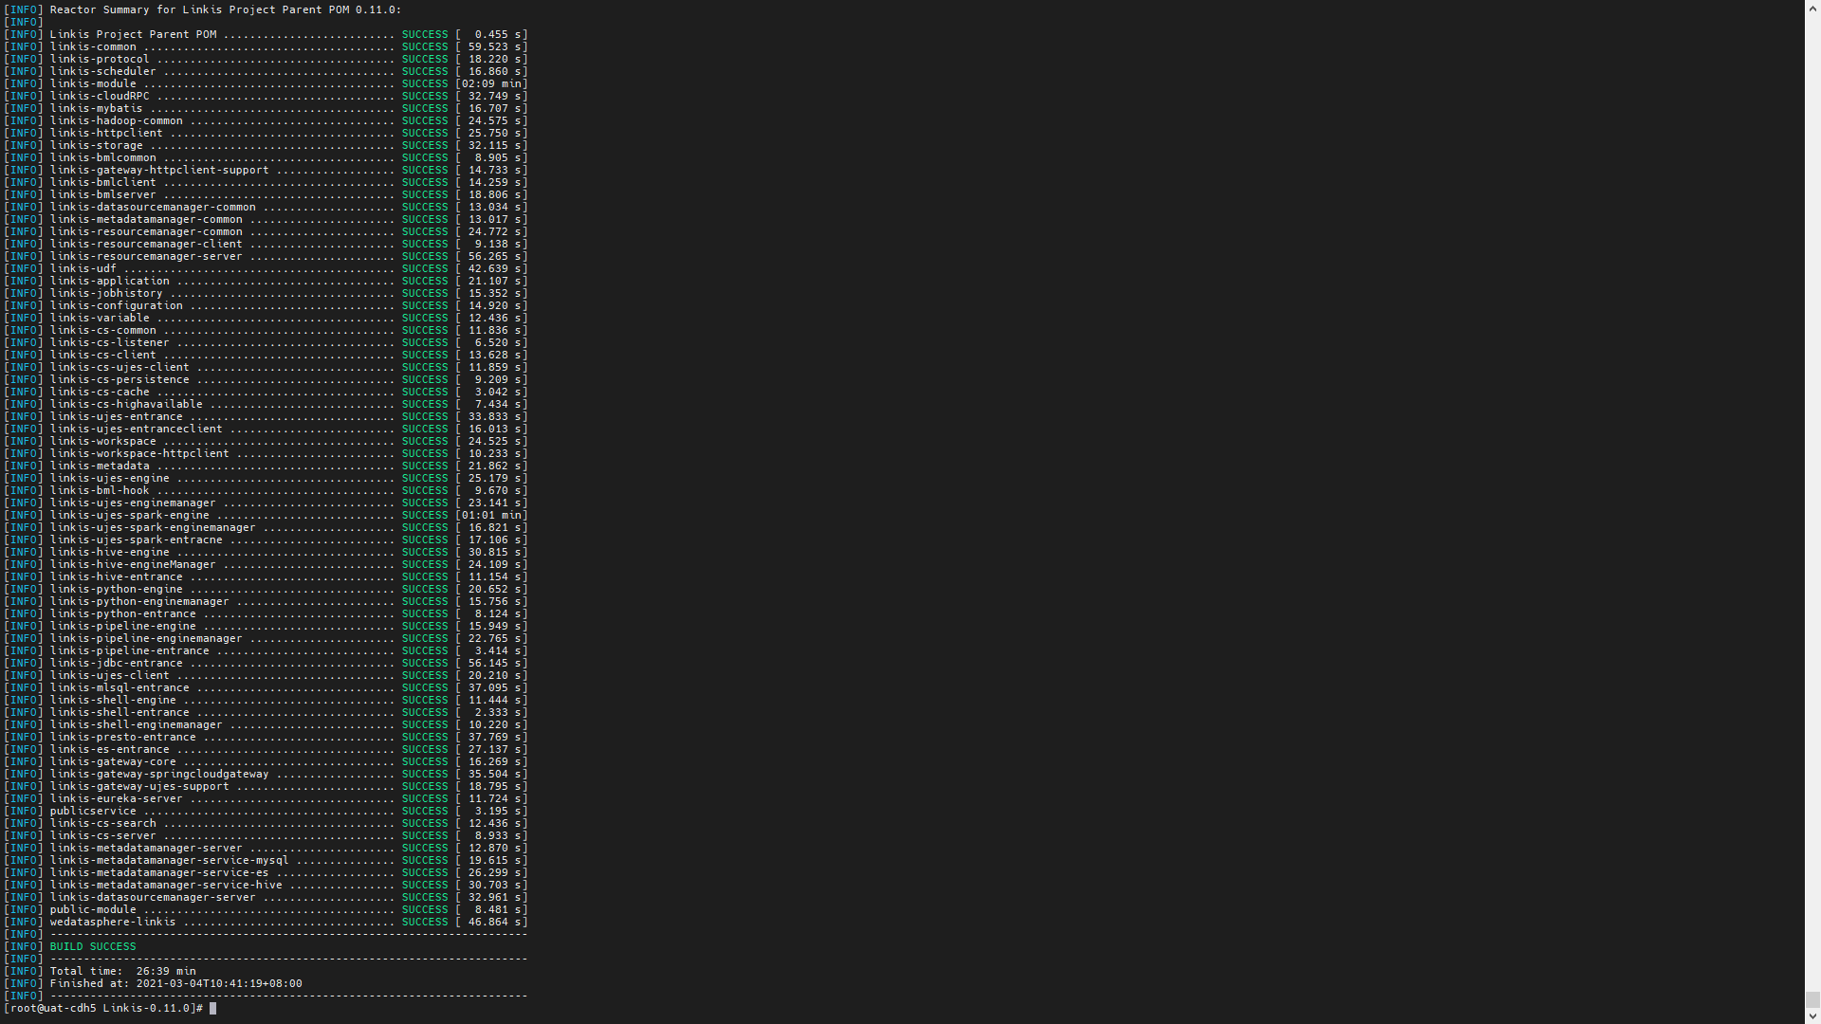Click the 'linkis-mybatis' module name
The image size is (1821, 1024).
[x=96, y=108]
